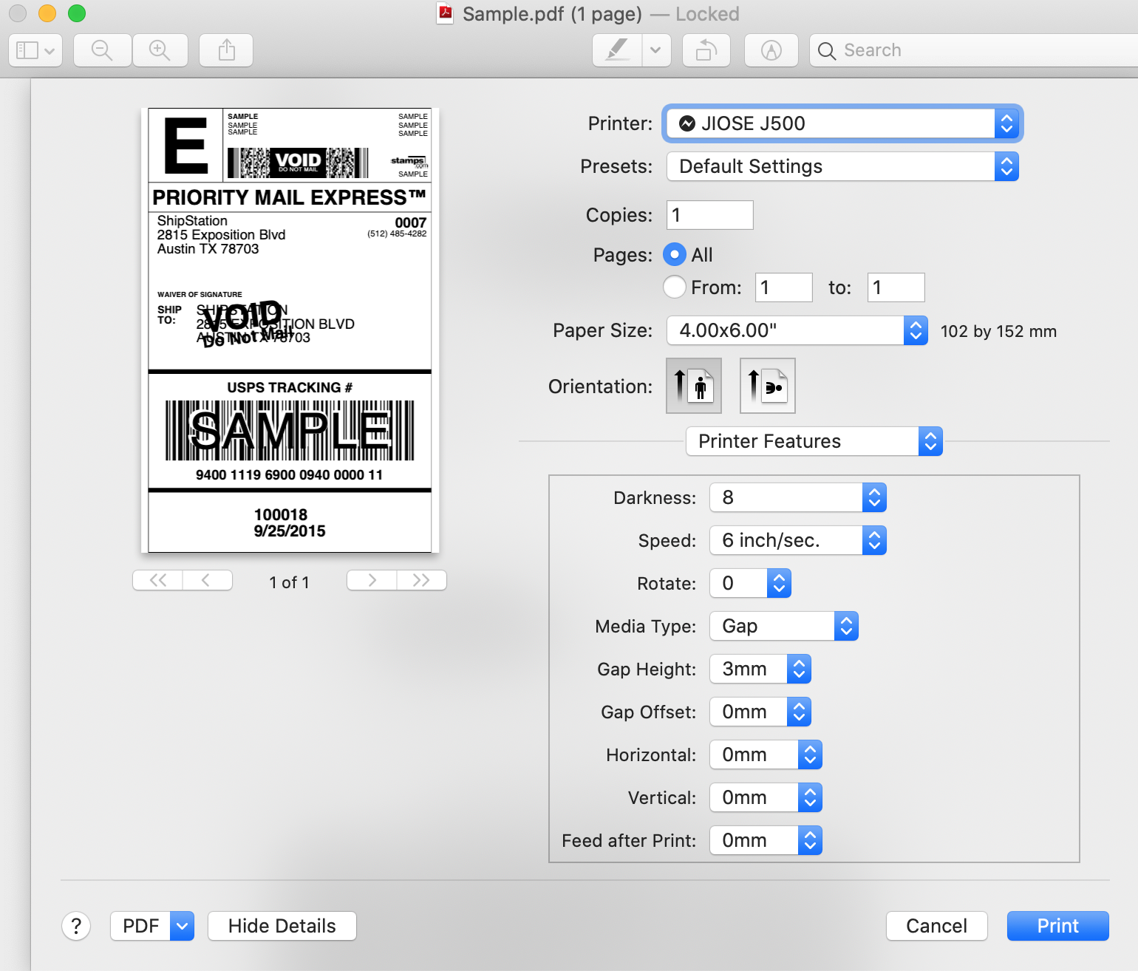1138x971 pixels.
Task: Click the zoom in magnifier icon
Action: click(x=160, y=50)
